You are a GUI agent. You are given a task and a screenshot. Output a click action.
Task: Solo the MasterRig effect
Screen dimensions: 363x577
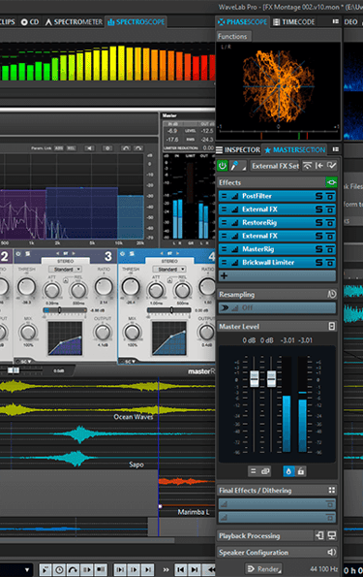[x=319, y=249]
